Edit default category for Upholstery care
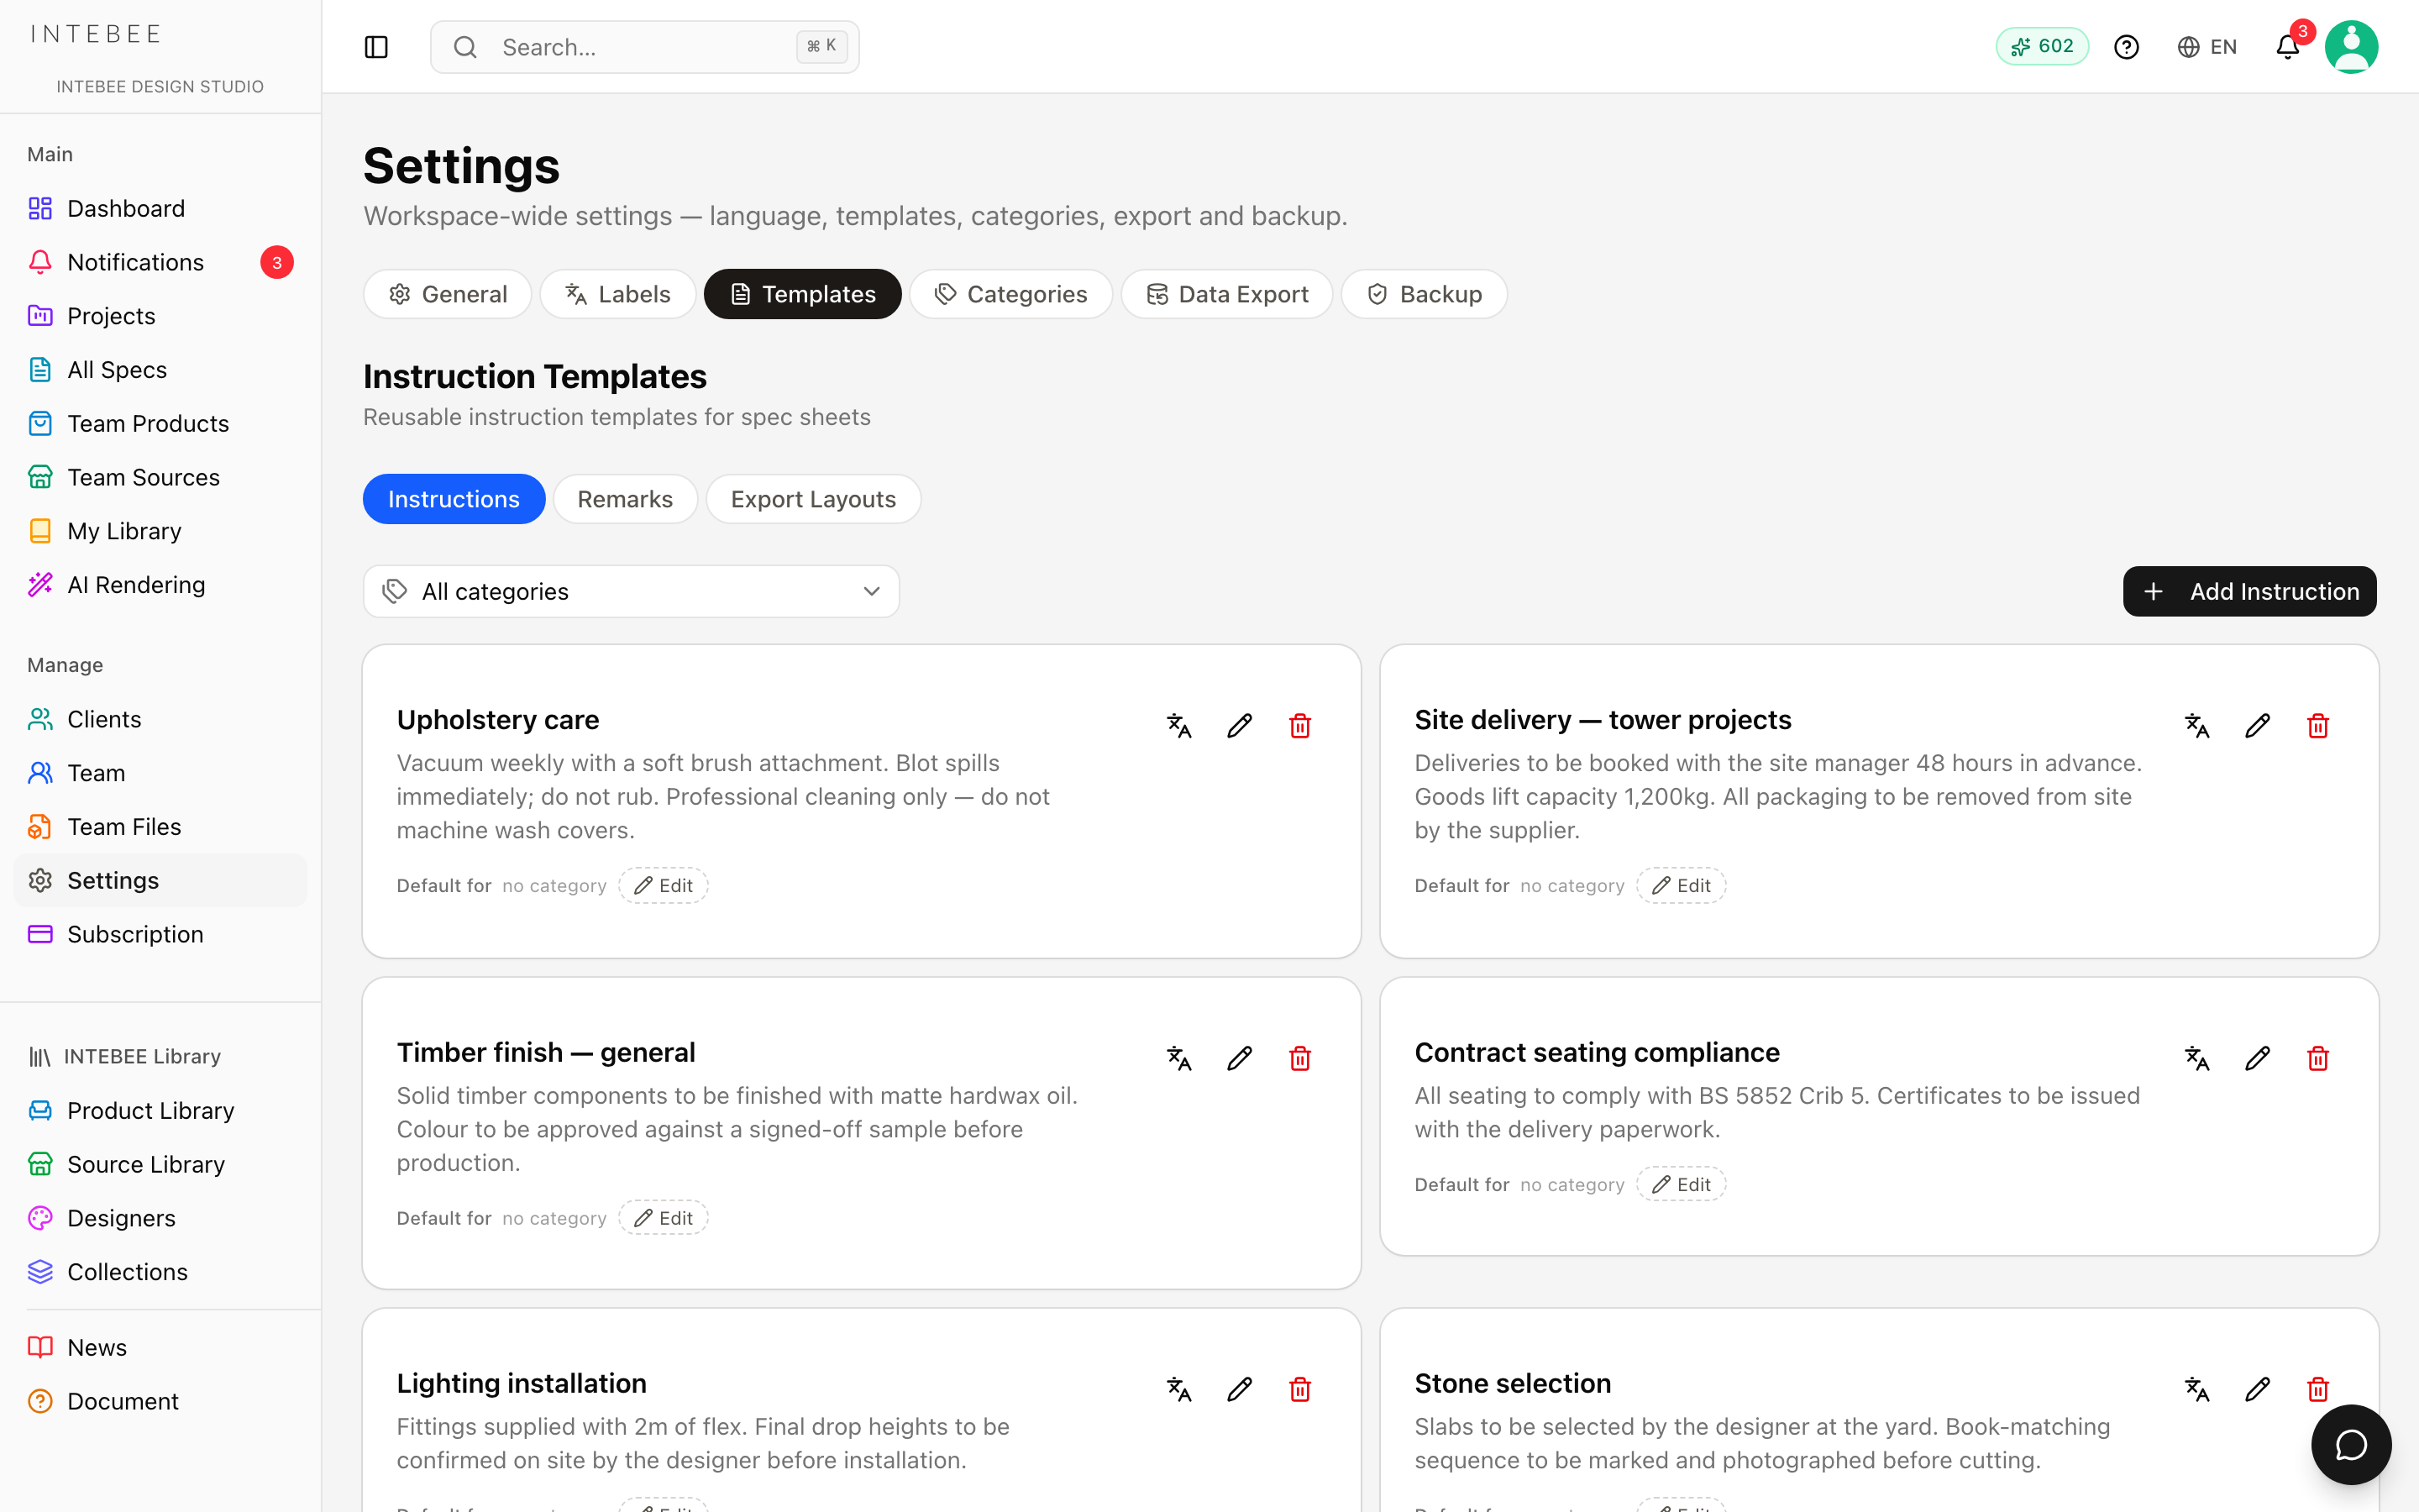The image size is (2419, 1512). click(x=664, y=885)
